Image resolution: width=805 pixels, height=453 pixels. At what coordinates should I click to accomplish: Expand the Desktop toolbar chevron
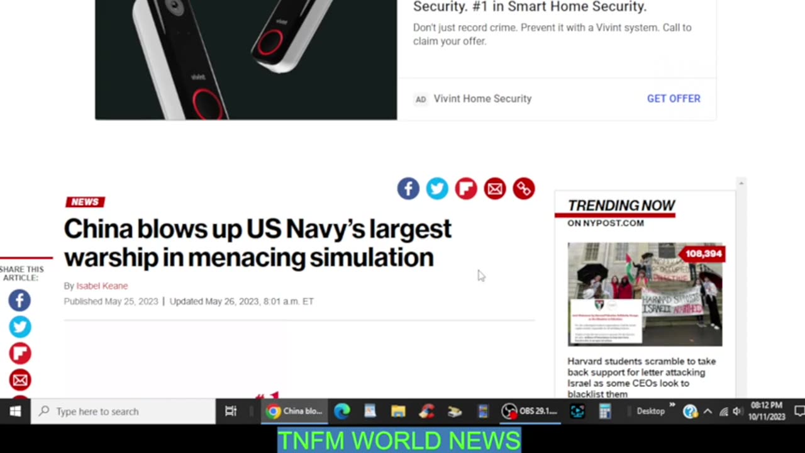pos(672,406)
